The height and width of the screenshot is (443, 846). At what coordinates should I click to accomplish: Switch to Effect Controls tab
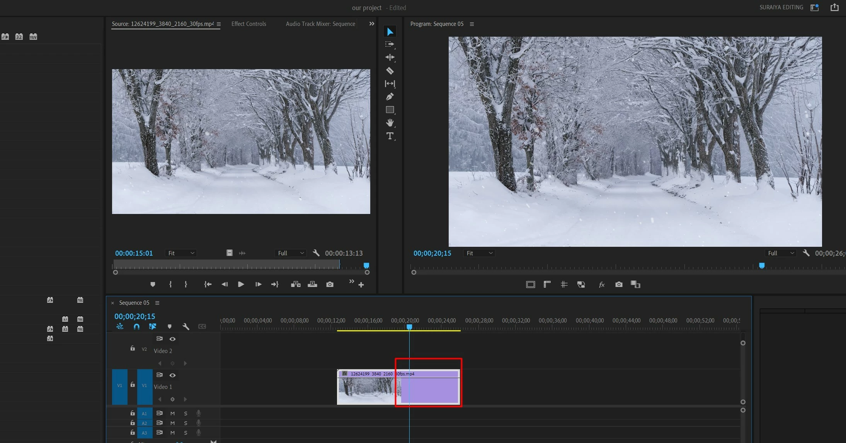click(x=249, y=24)
